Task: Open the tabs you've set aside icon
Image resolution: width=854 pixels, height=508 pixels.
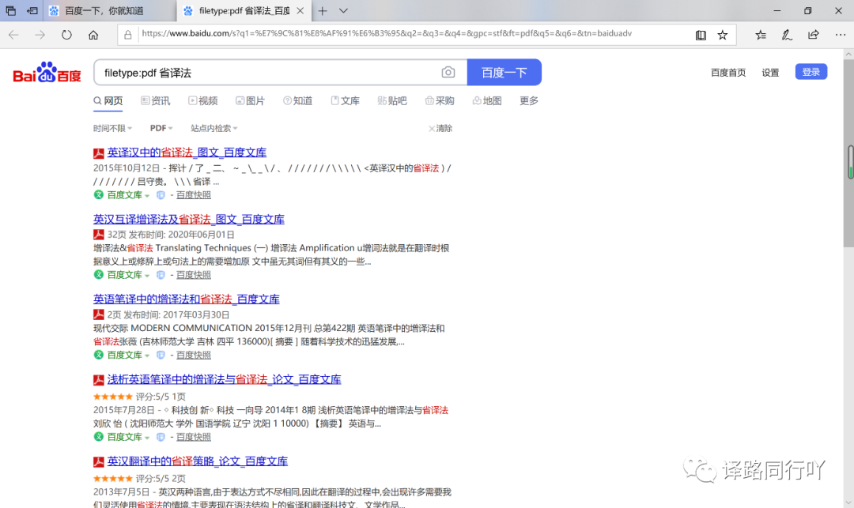Action: pos(10,11)
